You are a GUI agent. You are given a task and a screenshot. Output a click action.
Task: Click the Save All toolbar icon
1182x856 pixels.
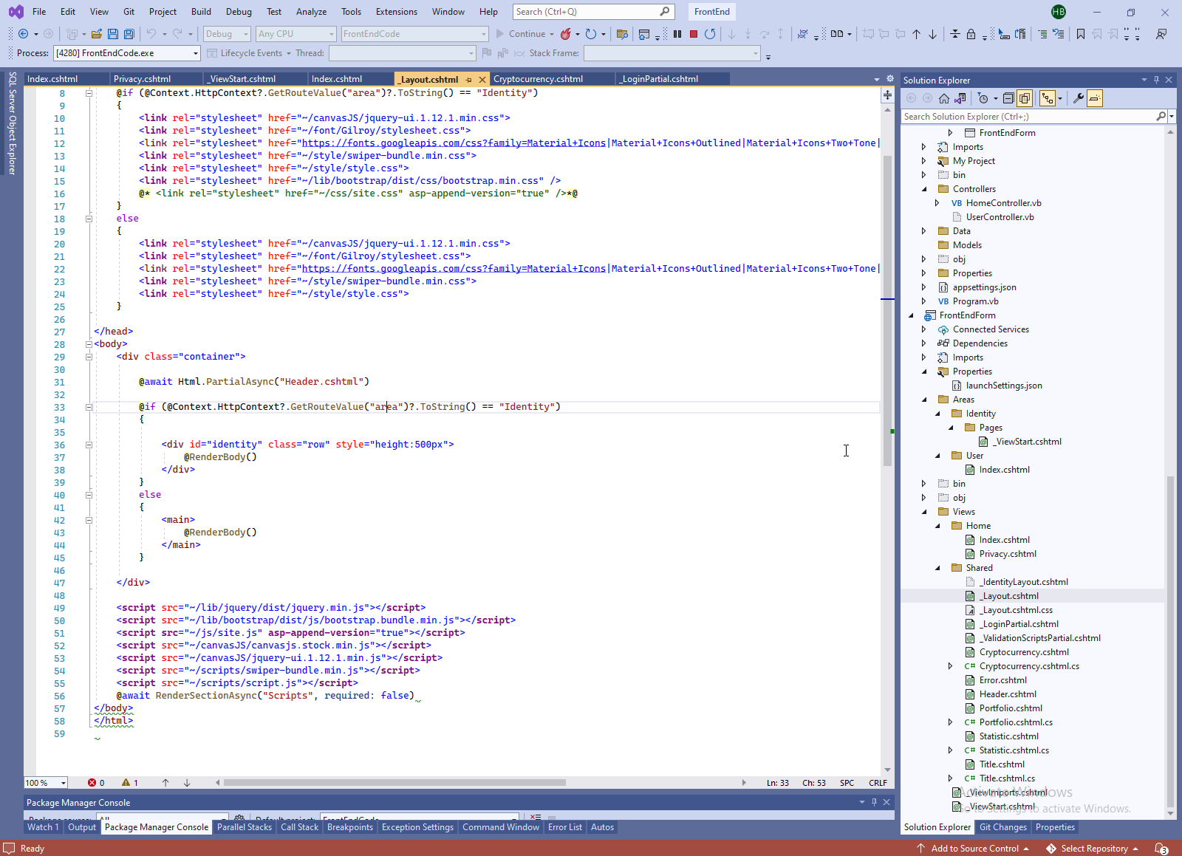click(x=129, y=34)
